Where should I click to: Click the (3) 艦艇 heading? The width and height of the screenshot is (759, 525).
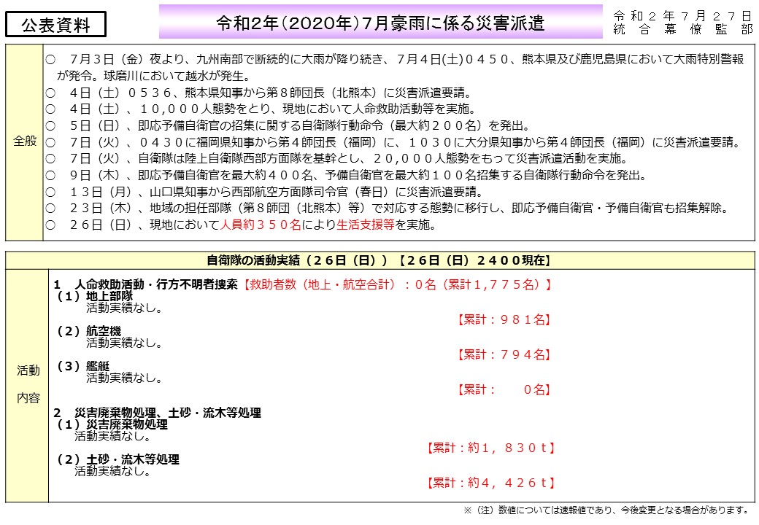point(83,366)
